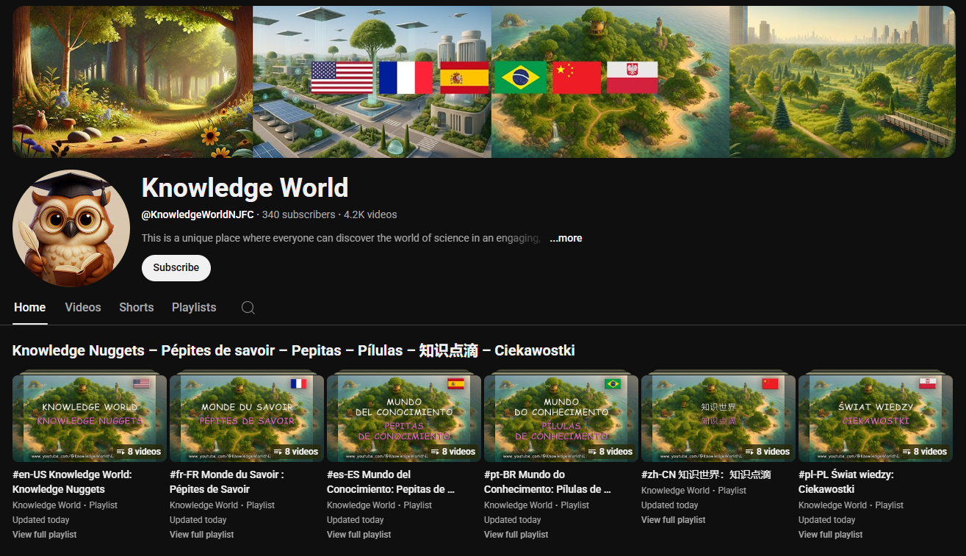This screenshot has width=966, height=556.
Task: Click Knowledge World channel name under pt-BR playlist
Action: 518,505
